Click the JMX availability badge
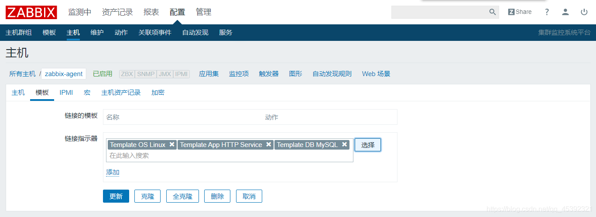 165,74
